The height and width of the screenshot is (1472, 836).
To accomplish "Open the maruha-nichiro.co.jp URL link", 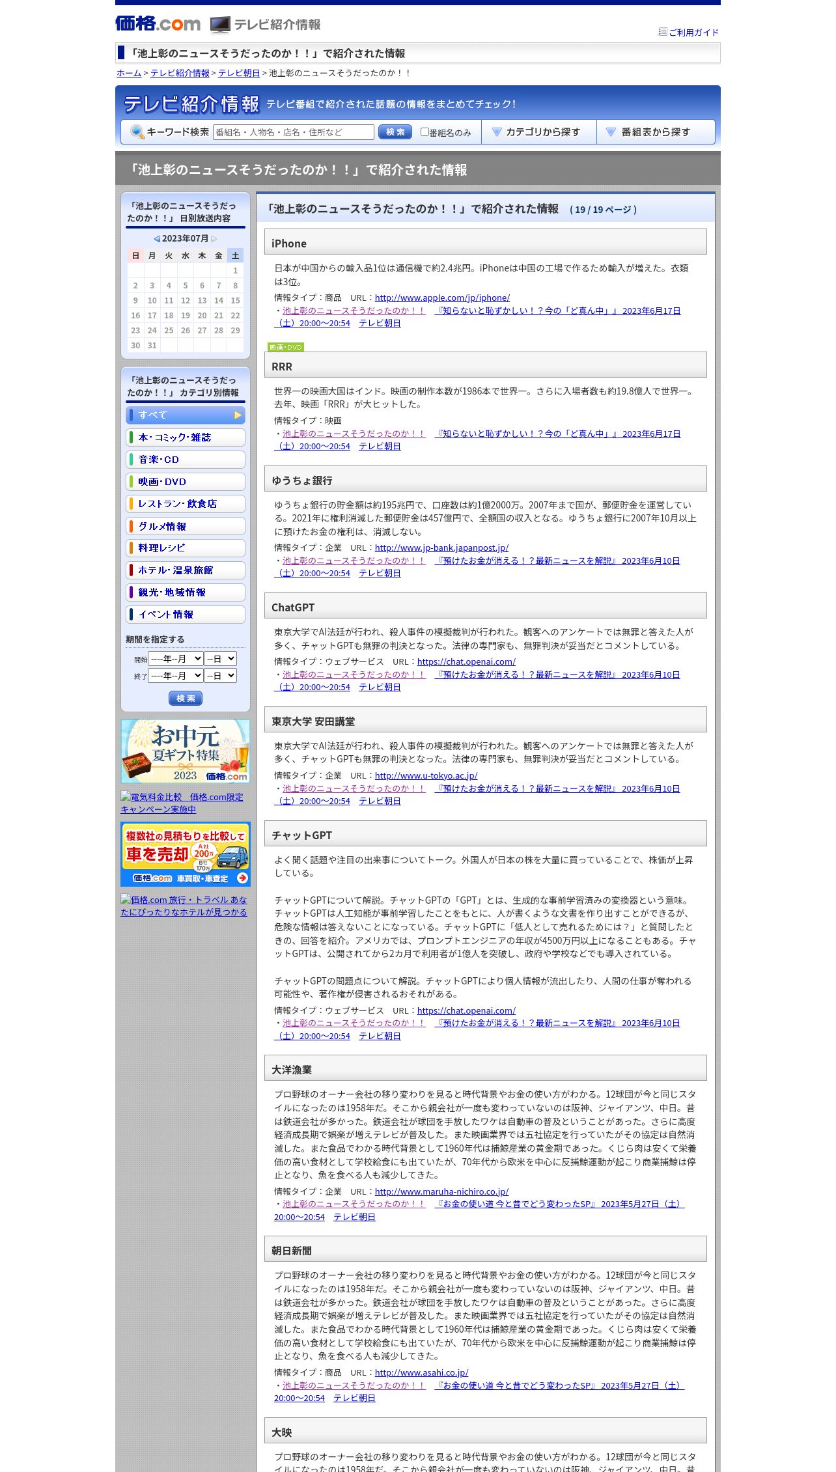I will click(x=441, y=1192).
